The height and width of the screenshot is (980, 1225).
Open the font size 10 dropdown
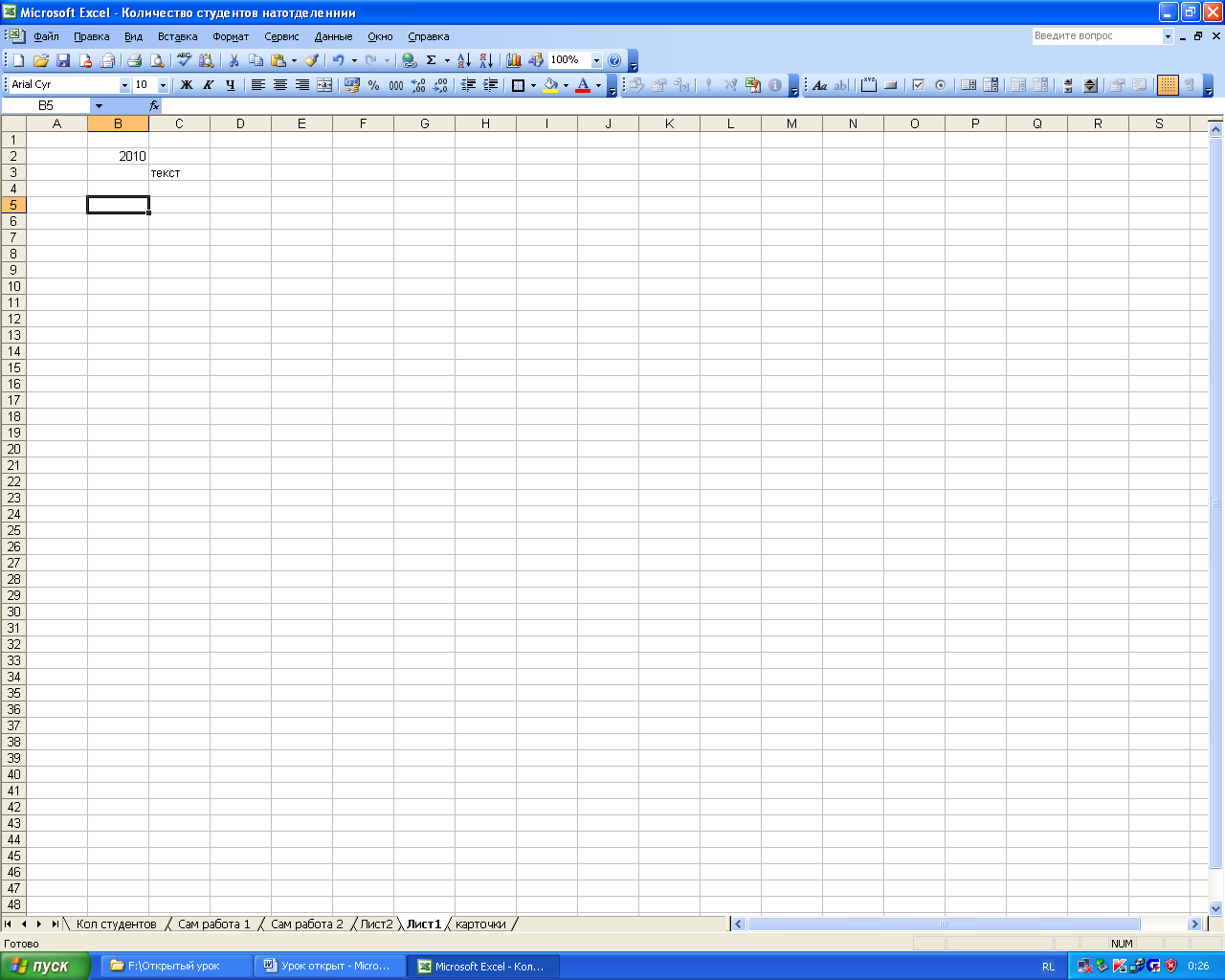pyautogui.click(x=163, y=85)
